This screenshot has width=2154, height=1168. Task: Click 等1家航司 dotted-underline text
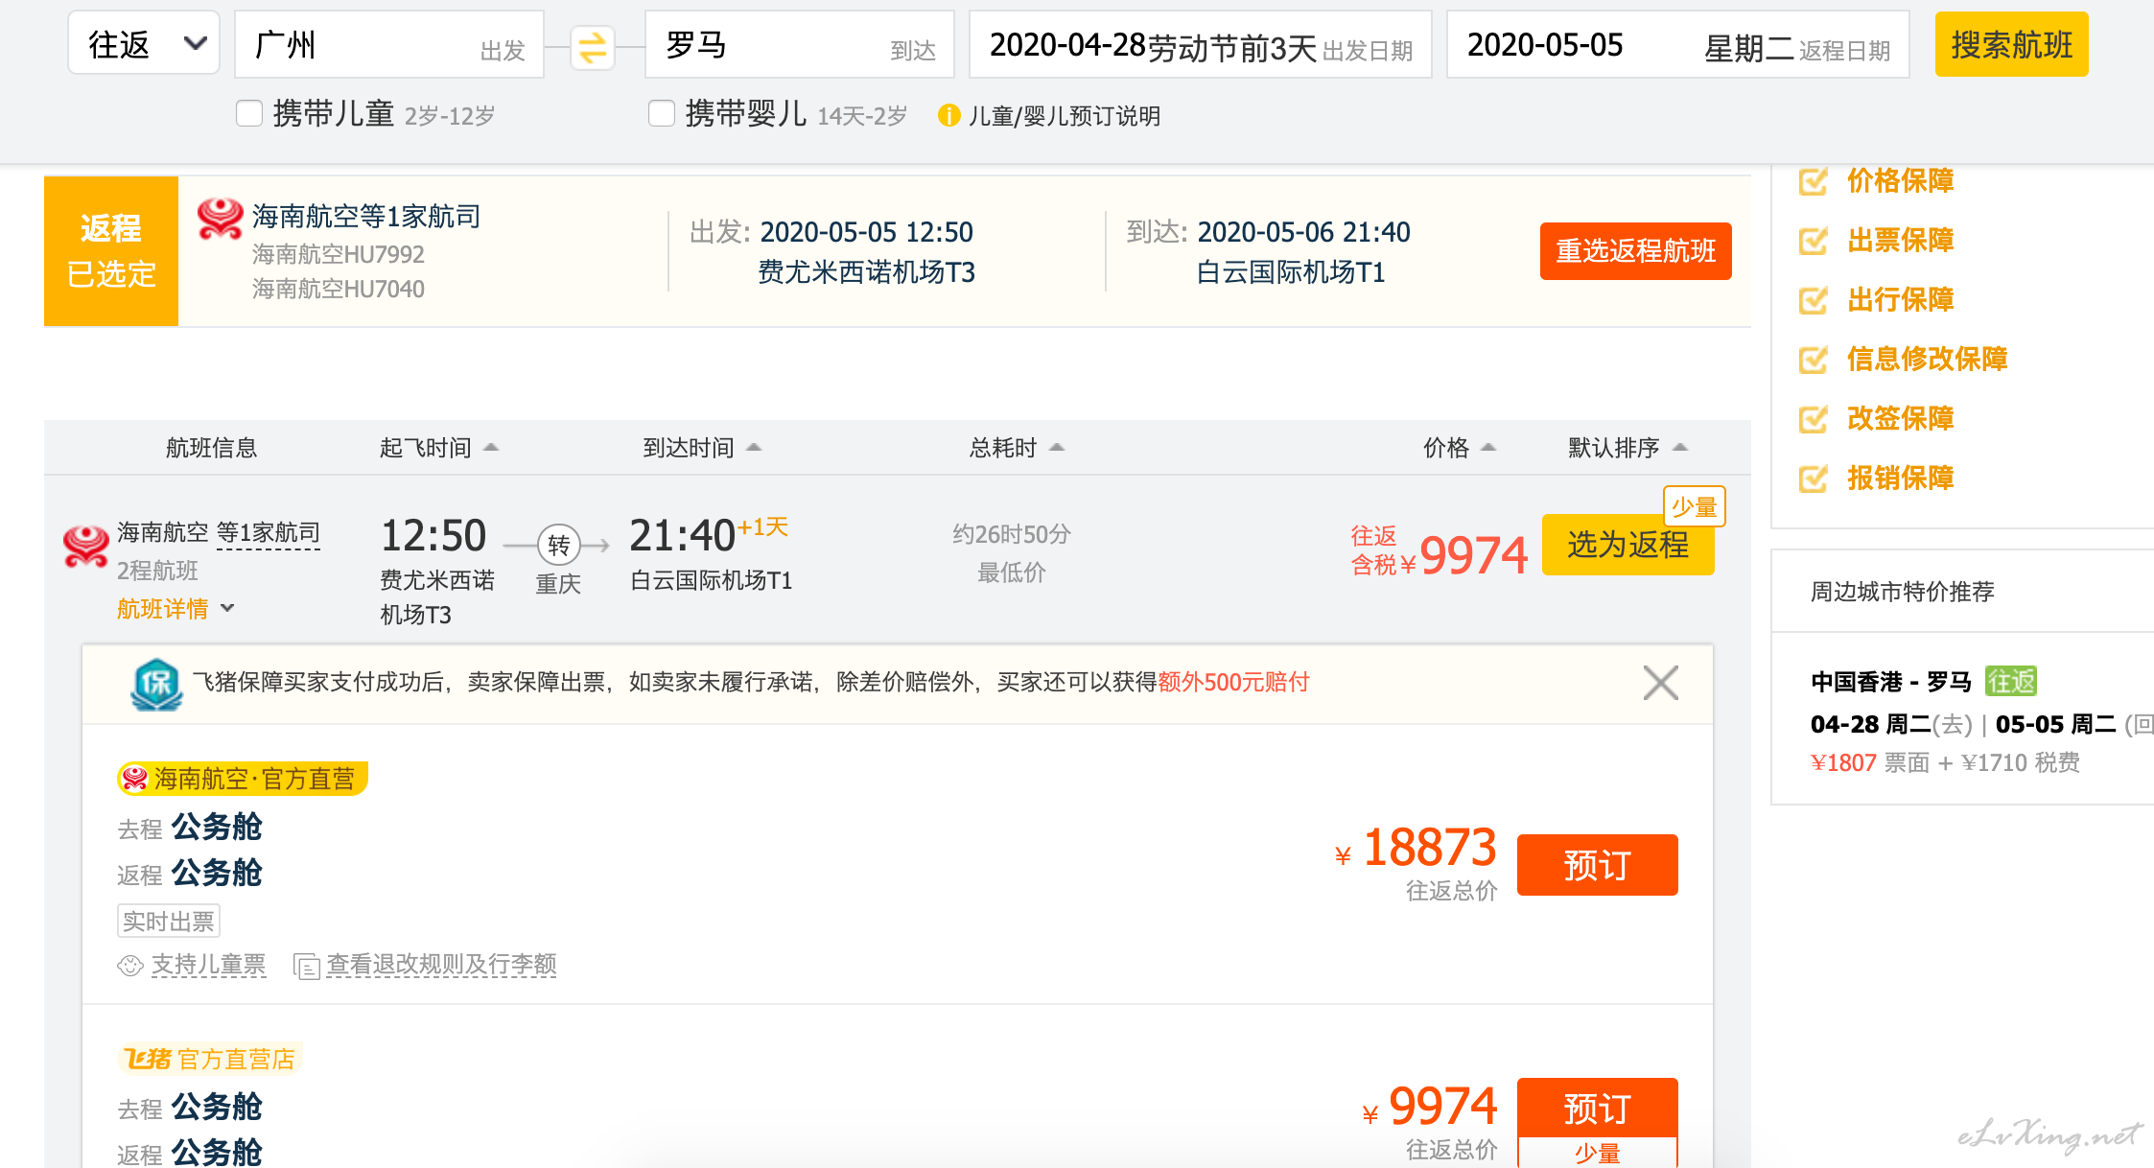click(269, 532)
